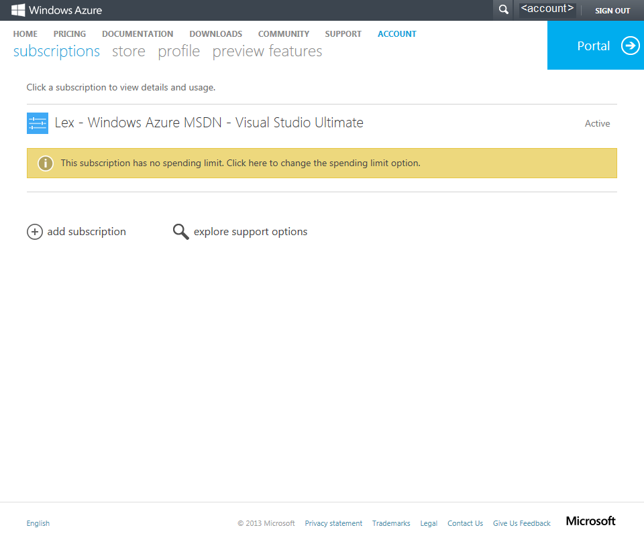Click the info icon in the yellow banner
644x548 pixels.
coord(45,163)
